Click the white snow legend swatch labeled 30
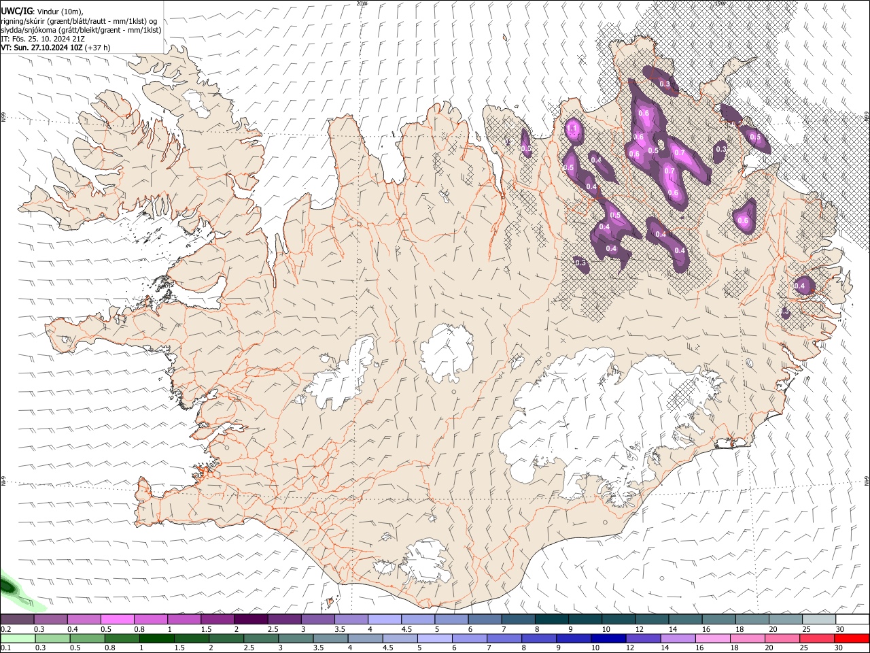Screen dimensions: 870x653 click(852, 619)
